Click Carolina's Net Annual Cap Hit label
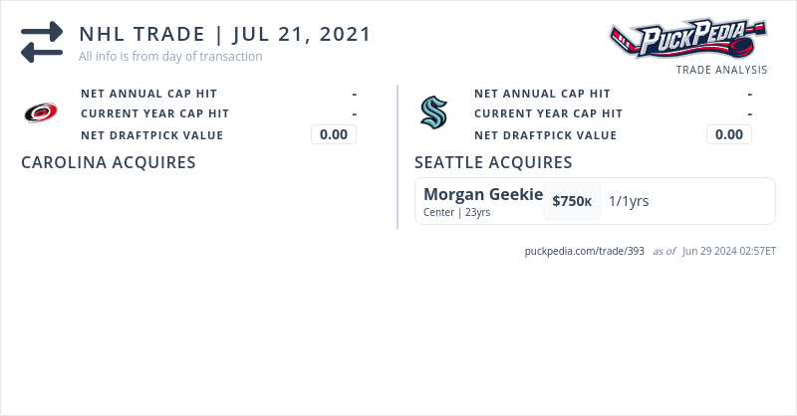797x416 pixels. [x=148, y=94]
